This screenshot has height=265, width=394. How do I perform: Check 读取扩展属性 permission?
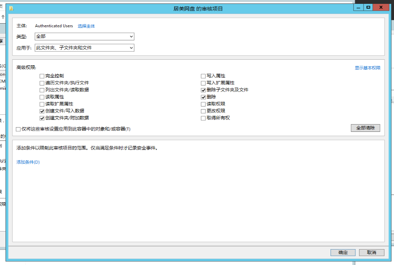42,104
